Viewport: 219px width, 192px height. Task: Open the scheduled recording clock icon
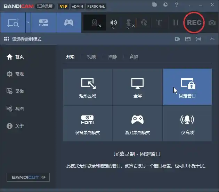(x=165, y=5)
